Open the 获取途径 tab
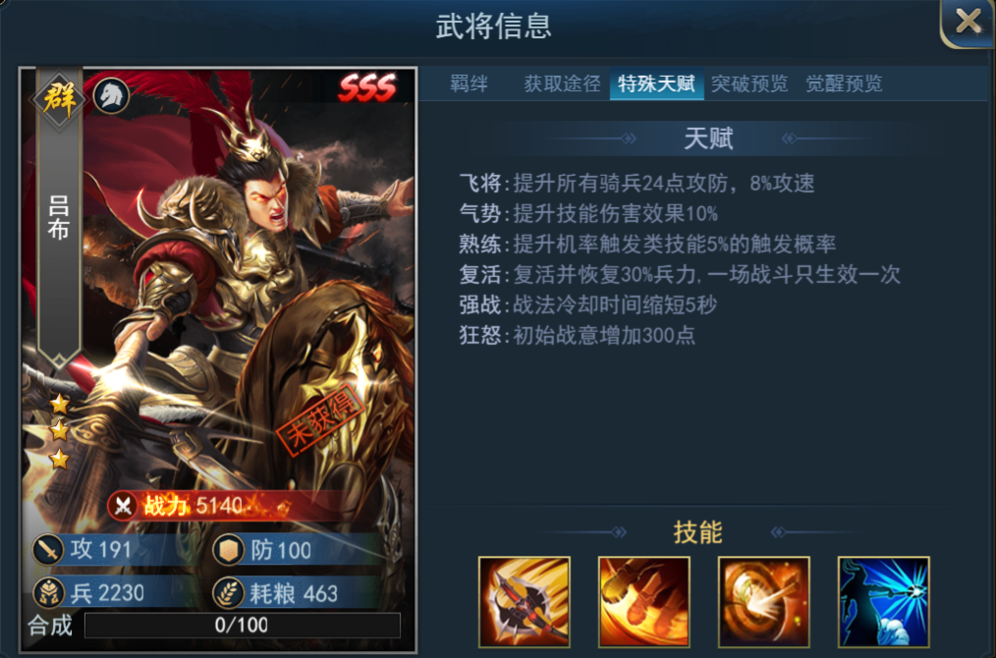 [x=562, y=83]
